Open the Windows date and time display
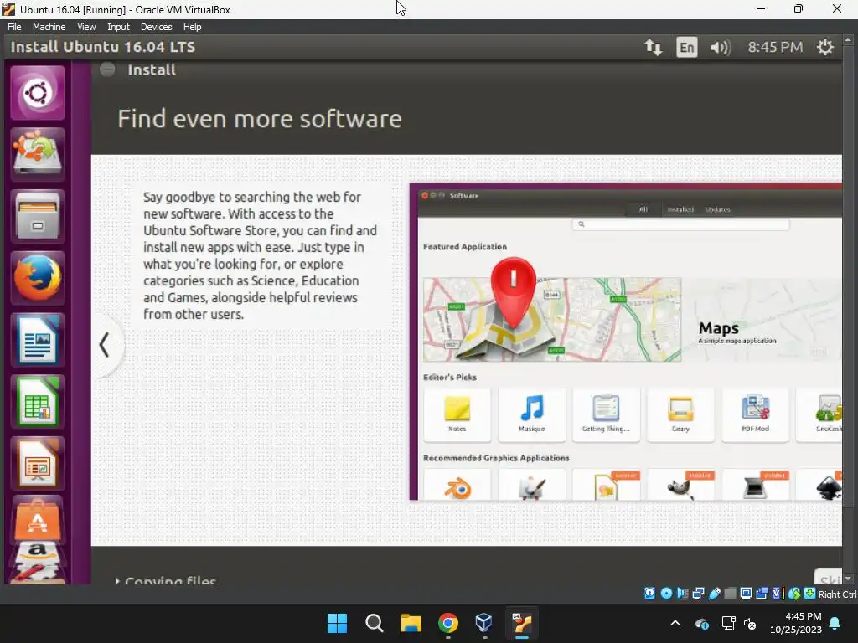 point(796,623)
